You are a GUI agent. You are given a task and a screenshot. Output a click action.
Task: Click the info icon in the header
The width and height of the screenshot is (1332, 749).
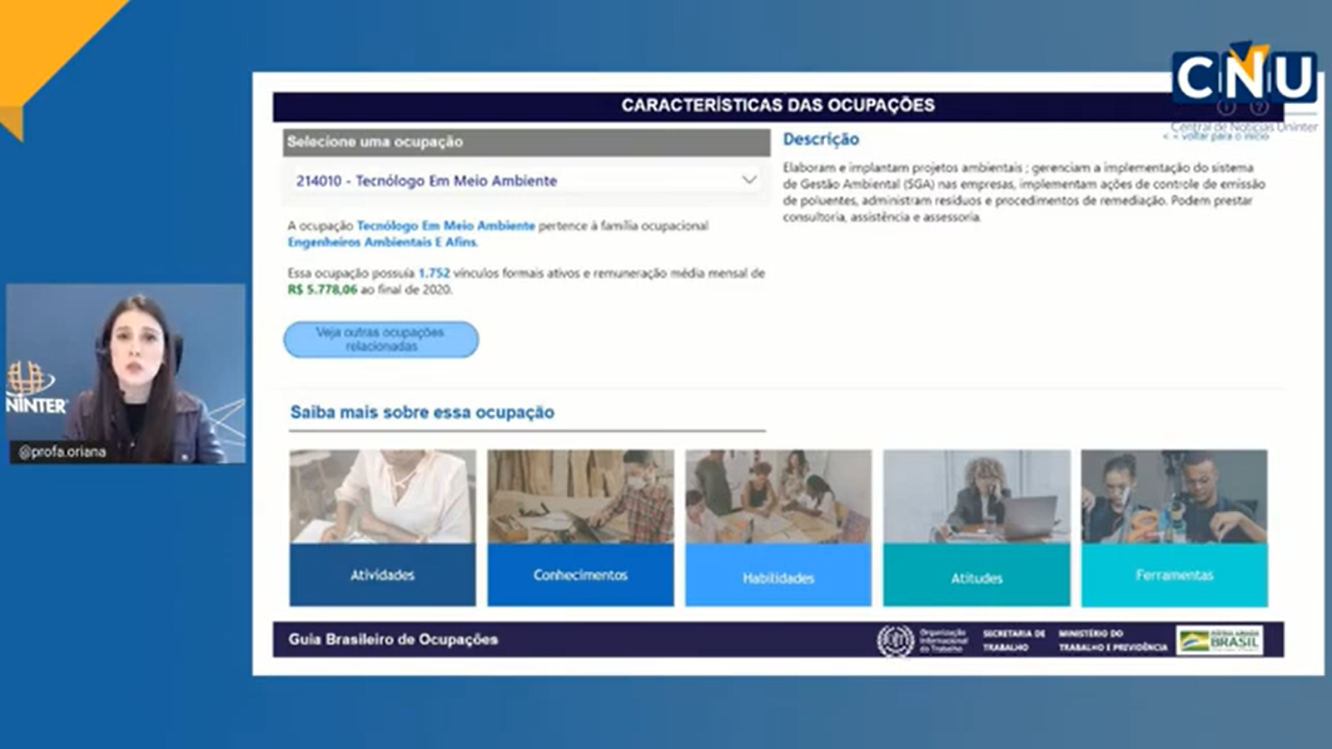click(1226, 107)
